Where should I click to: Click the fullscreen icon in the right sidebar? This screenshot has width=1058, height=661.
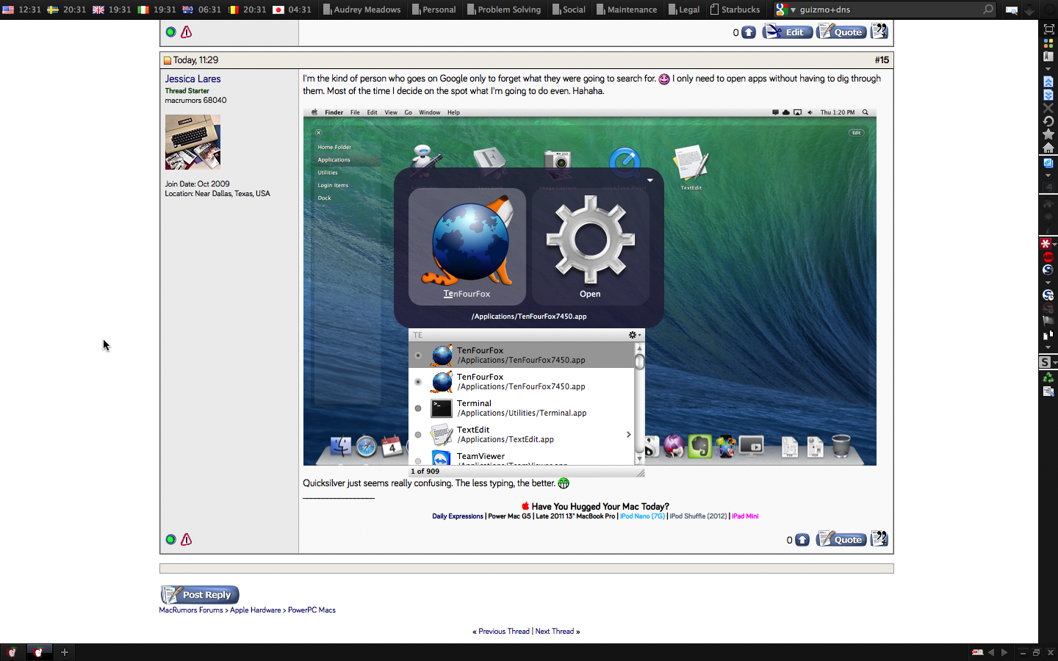coord(1048,29)
